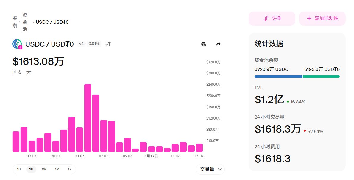Click the USDC / USD₮0 pool token logo
354x180 pixels.
point(17,44)
